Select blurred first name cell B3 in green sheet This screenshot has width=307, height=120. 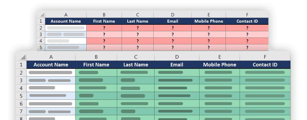96,80
